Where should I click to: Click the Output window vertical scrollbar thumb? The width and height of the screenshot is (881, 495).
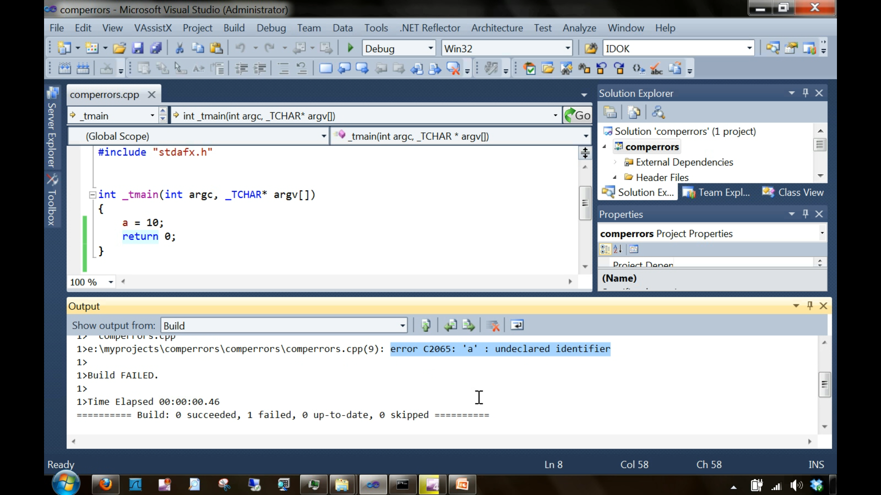click(825, 385)
